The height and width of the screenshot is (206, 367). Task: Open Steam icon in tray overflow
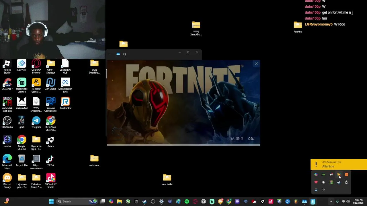click(339, 182)
